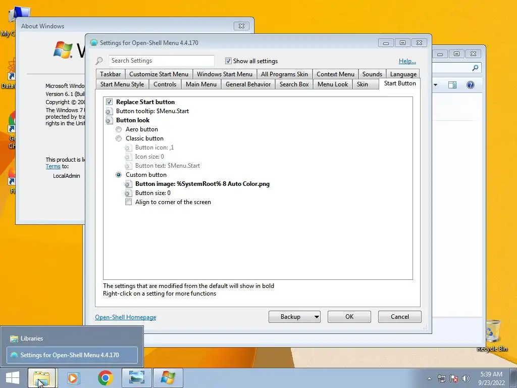The height and width of the screenshot is (388, 517).
Task: Uncheck Replace Start button
Action: 109,102
